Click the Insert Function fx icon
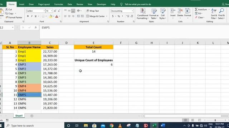This screenshot has height=128, width=229. tap(35, 27)
